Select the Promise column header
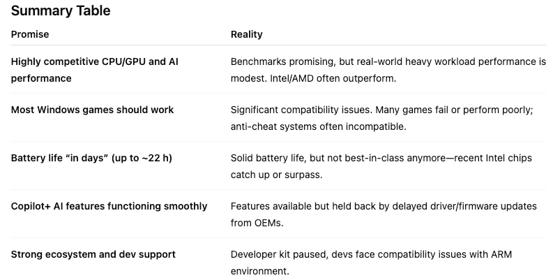 tap(30, 34)
